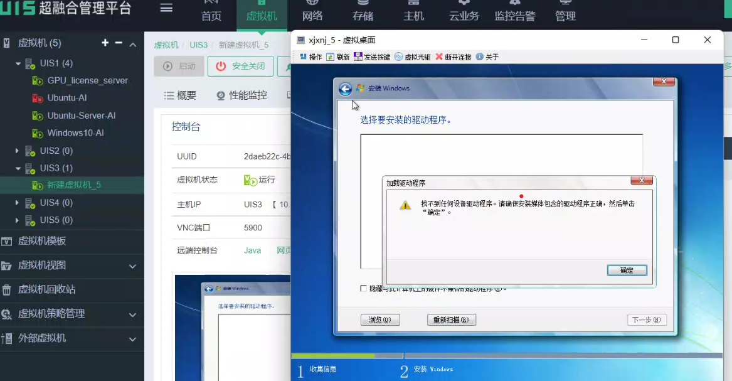Close the 安装 Windows setup window

664,82
